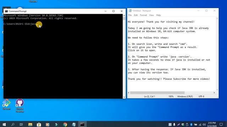Open Microsoft Store from the taskbar
This screenshot has height=127, width=227.
[39, 125]
